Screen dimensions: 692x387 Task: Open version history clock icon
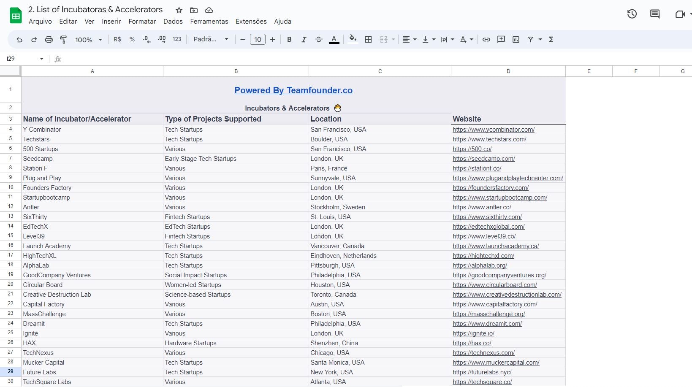pos(632,14)
